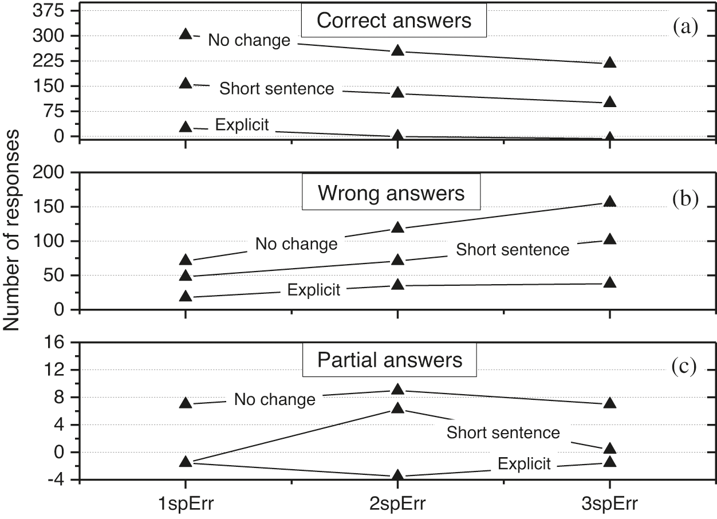Screen dimensions: 717x519
Task: Click No change triangle at 1spErr in Correct answers
Action: (186, 34)
